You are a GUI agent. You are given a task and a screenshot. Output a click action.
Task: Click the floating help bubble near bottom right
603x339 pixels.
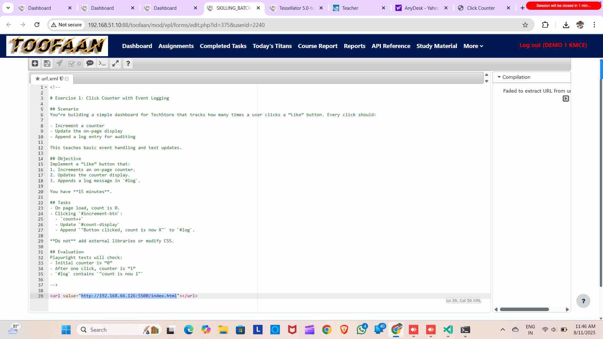tap(584, 301)
